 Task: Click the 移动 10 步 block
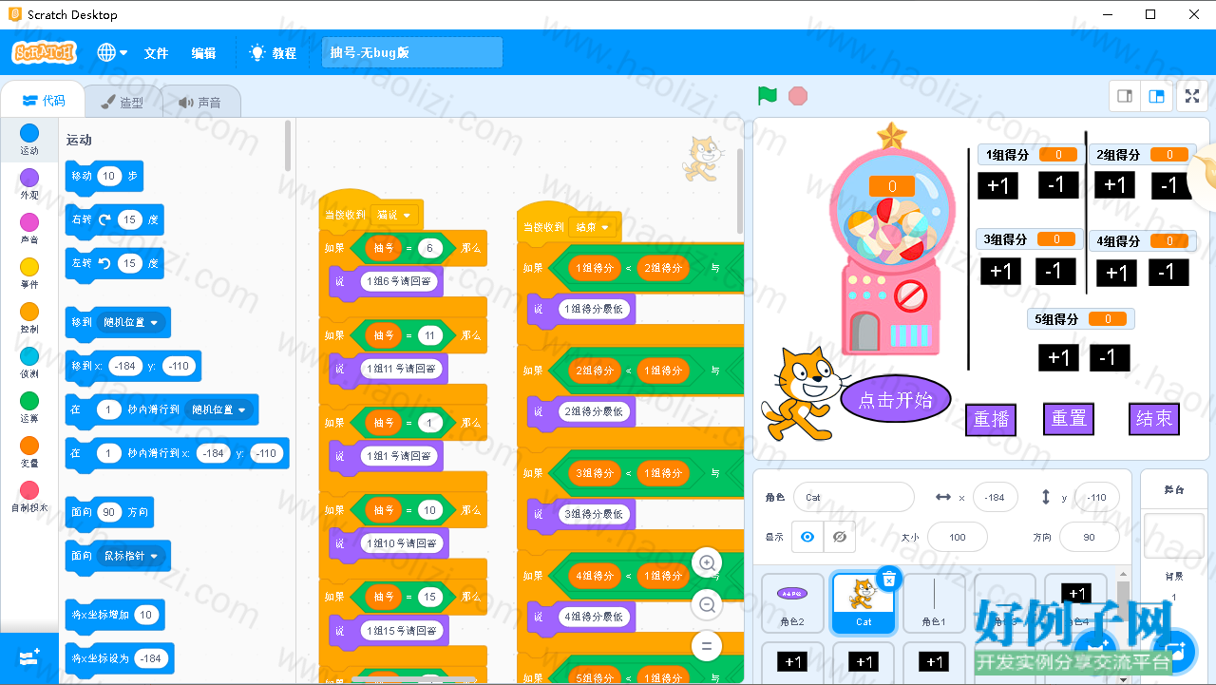[x=104, y=176]
